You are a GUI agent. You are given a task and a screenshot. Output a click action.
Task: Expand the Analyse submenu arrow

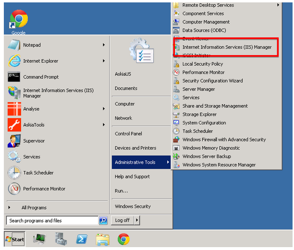104,108
